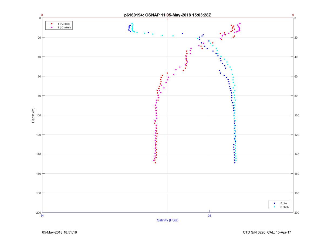
Task: Click left-axis depth tick label "200"
Action: [x=38, y=213]
